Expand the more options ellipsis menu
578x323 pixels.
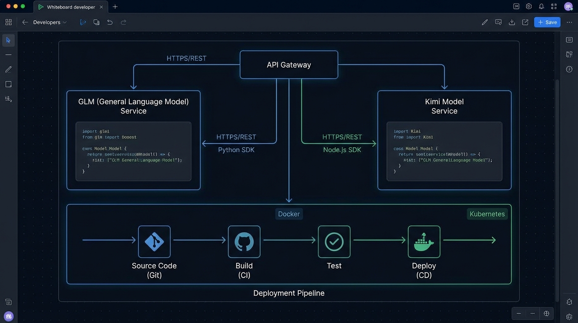569,22
